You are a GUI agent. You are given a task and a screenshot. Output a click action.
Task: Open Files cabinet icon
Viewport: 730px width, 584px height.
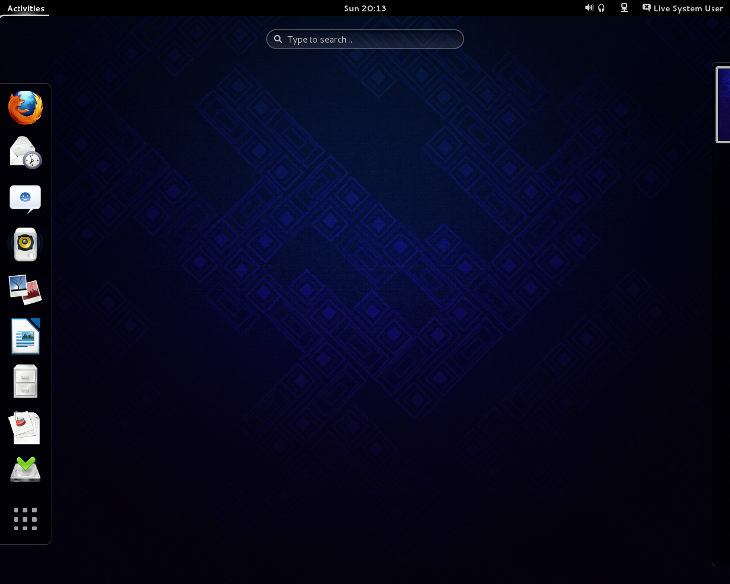coord(25,382)
